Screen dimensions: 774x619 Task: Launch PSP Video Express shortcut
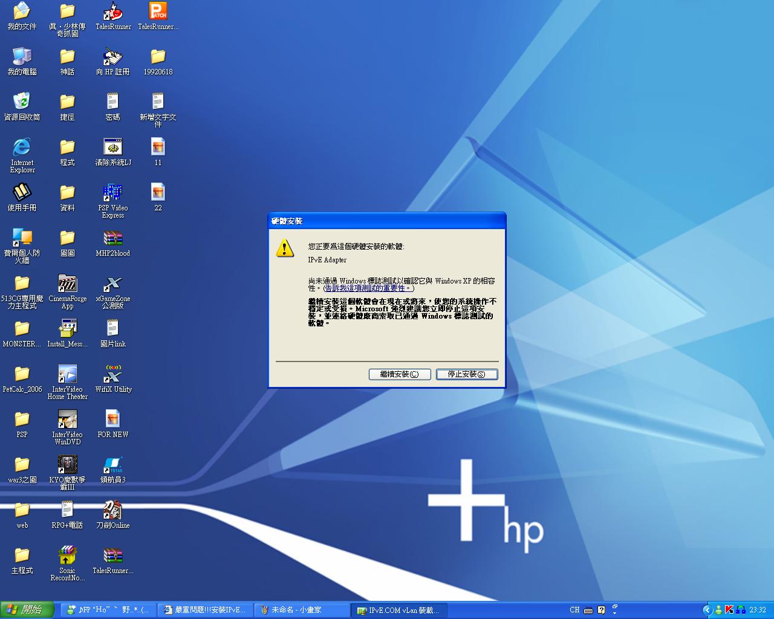112,192
